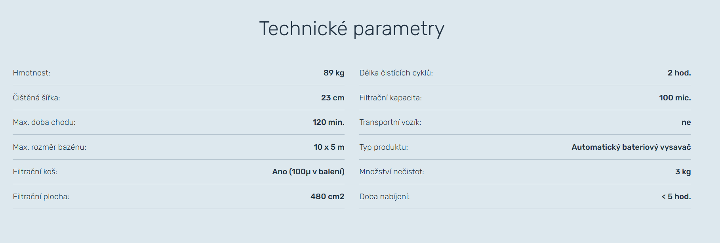Click the Filtrační kapacita label
Screen dimensions: 720x243
tap(390, 98)
